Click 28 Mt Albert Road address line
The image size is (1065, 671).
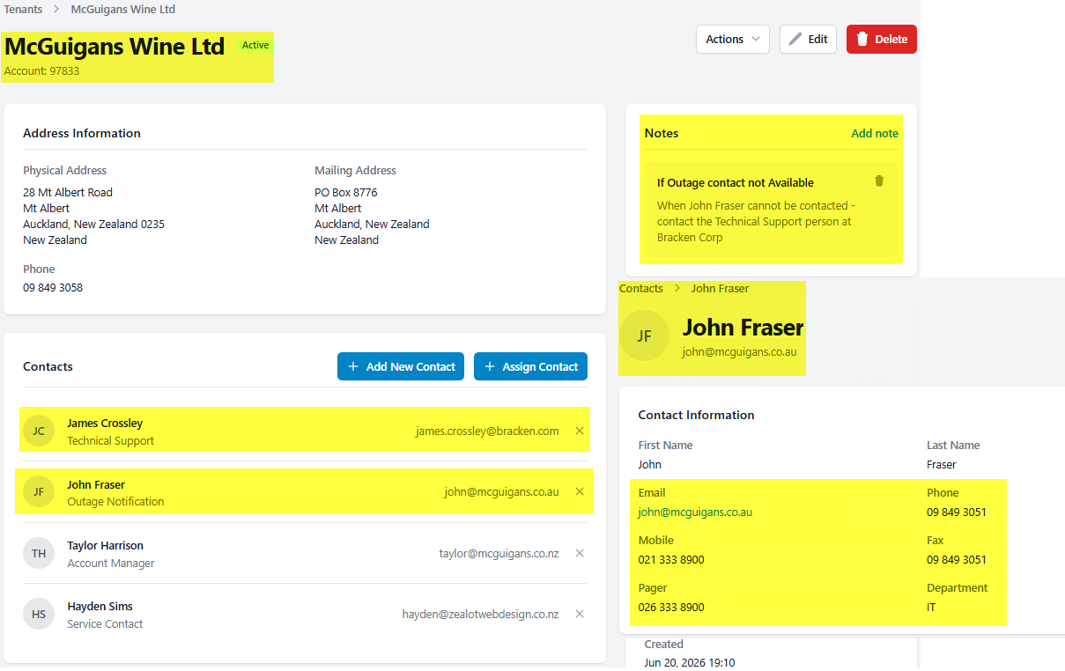tap(68, 192)
